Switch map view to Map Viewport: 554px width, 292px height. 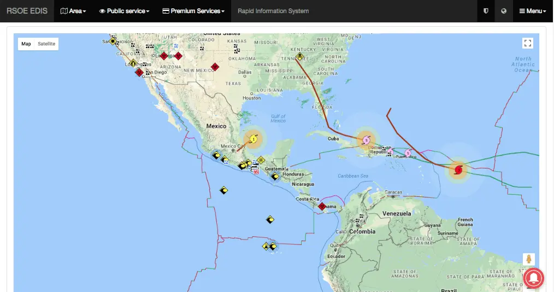pyautogui.click(x=26, y=44)
